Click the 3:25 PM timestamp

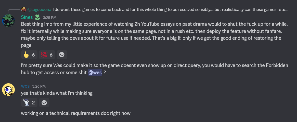[50, 18]
